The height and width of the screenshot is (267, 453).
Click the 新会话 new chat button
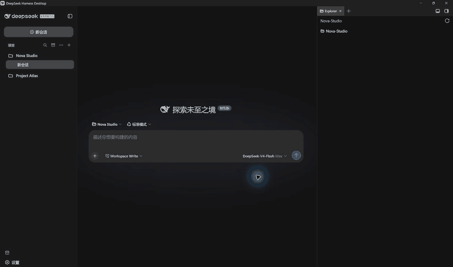pyautogui.click(x=39, y=32)
